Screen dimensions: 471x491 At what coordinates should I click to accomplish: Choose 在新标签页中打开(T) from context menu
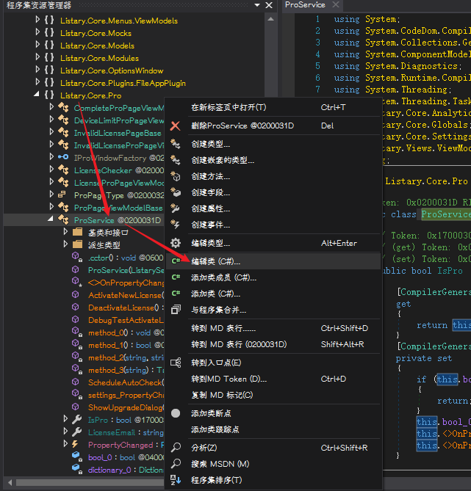coord(273,107)
